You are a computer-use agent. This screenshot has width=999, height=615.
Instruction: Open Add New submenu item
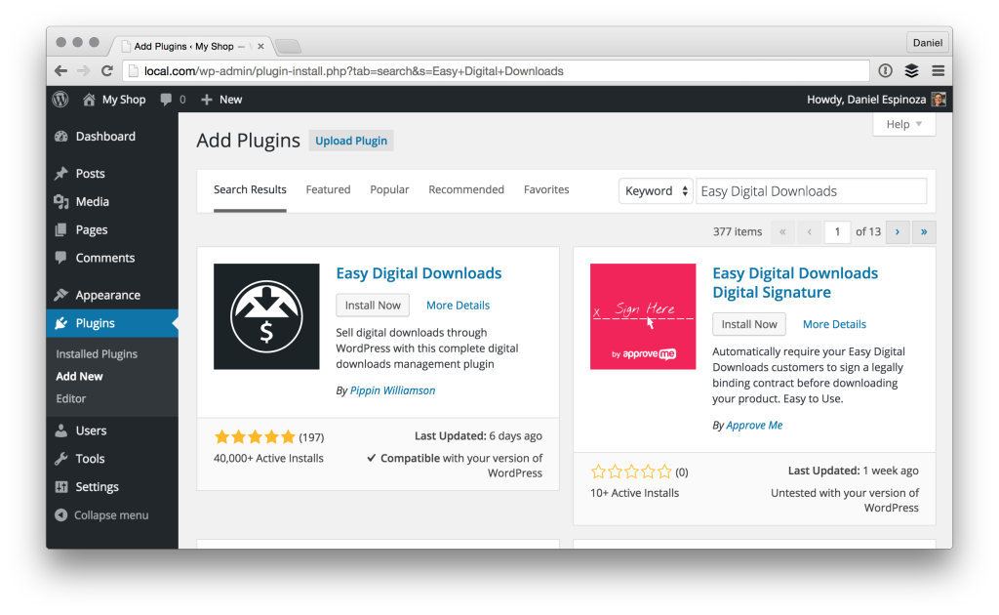coord(79,376)
